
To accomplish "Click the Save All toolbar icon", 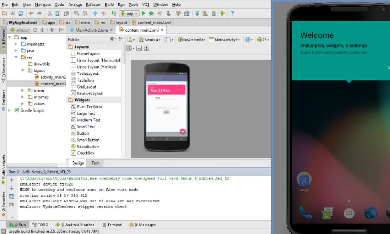I will click(x=12, y=13).
